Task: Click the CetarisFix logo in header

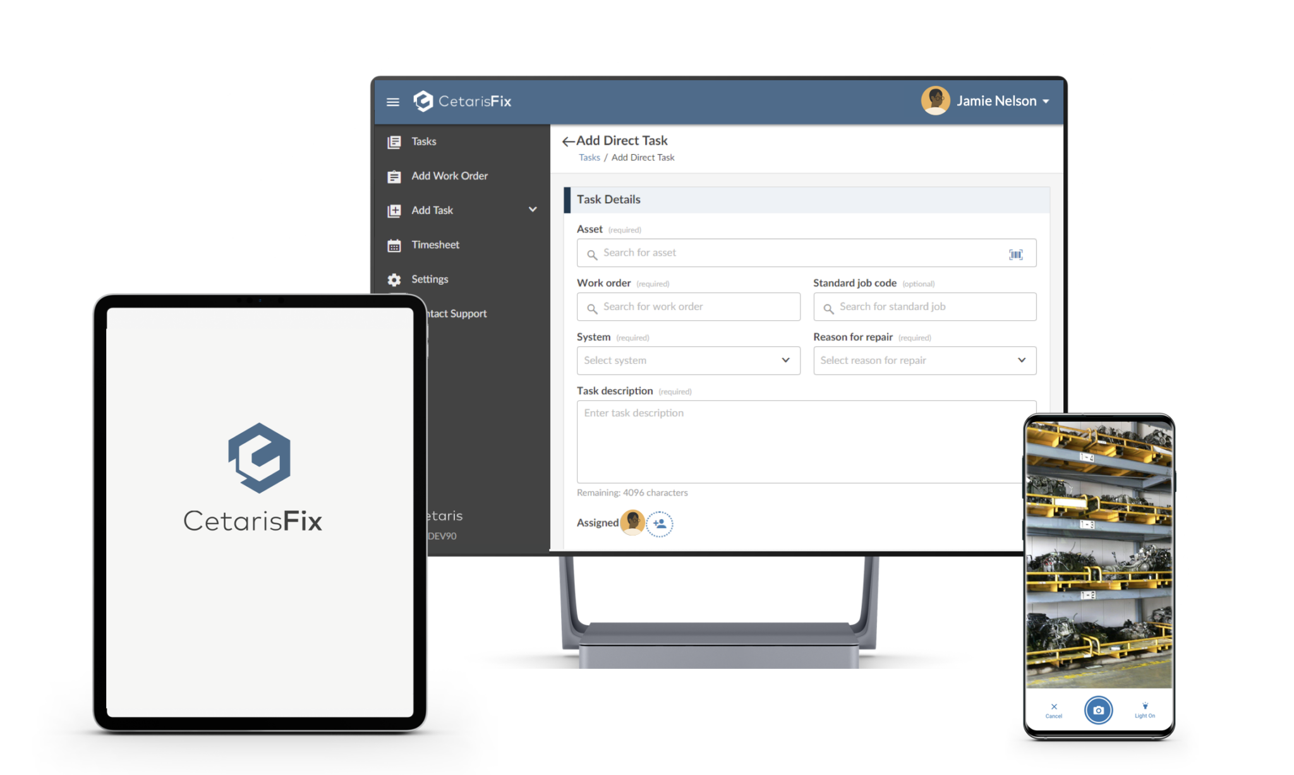Action: pyautogui.click(x=462, y=101)
